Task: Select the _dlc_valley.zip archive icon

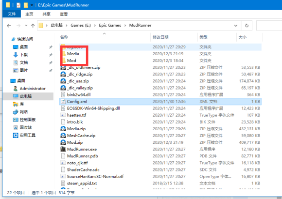Action: coord(63,88)
